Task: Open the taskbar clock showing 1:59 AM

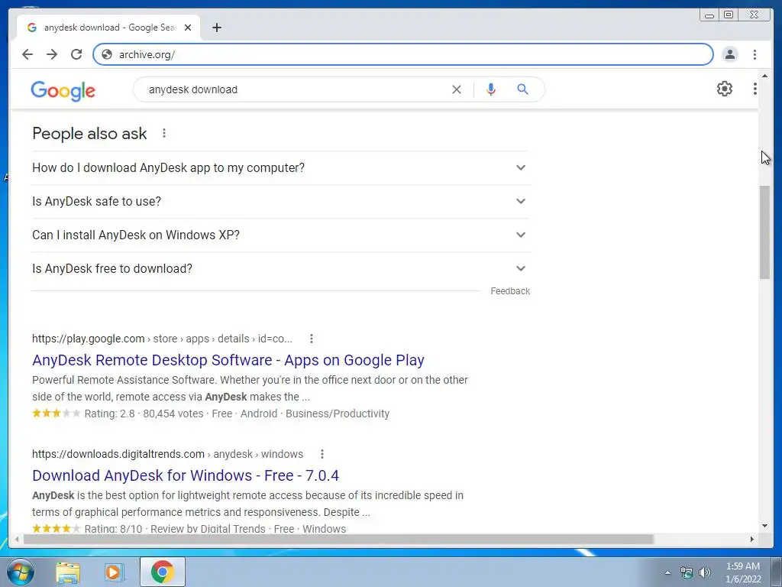Action: click(742, 572)
